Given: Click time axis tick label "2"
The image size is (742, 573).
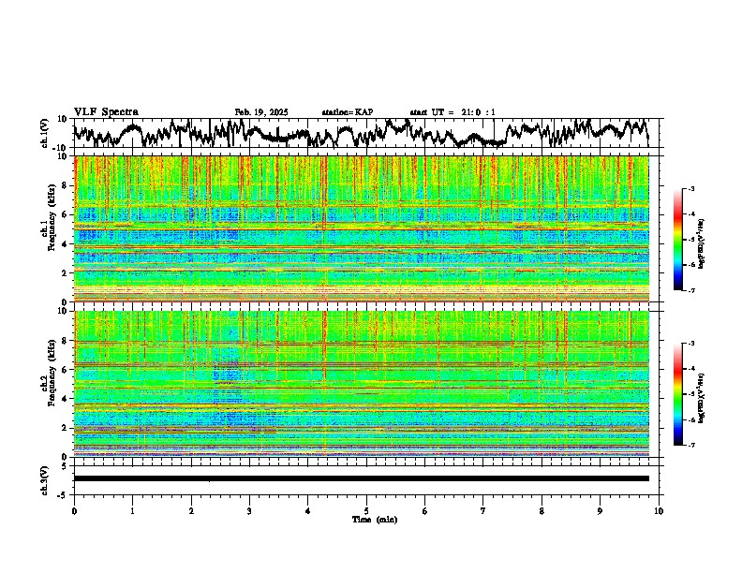Looking at the screenshot, I should (x=191, y=511).
